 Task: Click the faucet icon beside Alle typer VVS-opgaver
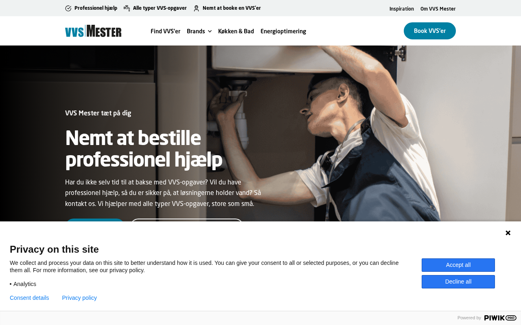(127, 8)
